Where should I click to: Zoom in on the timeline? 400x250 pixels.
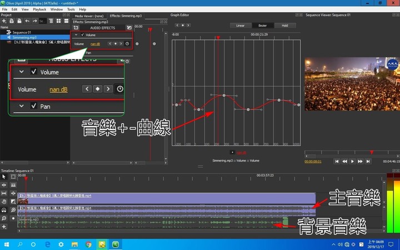click(13, 210)
